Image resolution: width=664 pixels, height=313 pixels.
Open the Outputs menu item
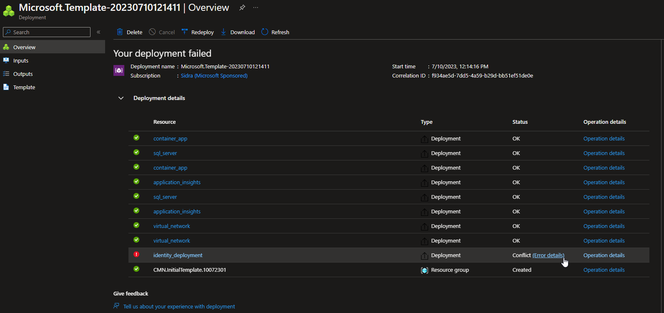(23, 74)
